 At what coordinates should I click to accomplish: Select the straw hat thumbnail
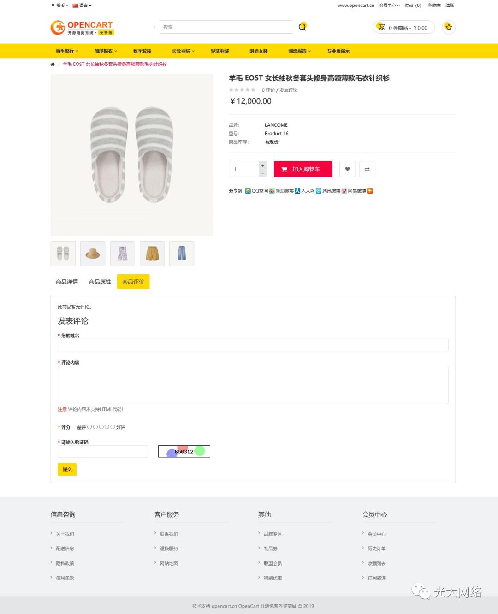click(93, 254)
